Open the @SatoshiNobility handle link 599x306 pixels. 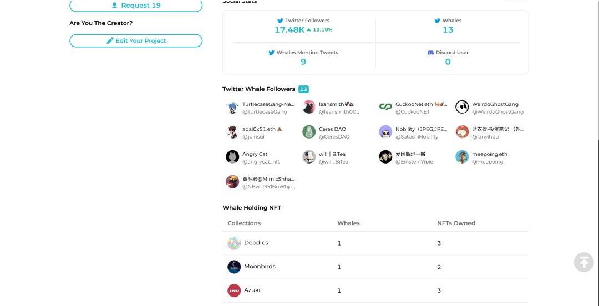click(417, 137)
